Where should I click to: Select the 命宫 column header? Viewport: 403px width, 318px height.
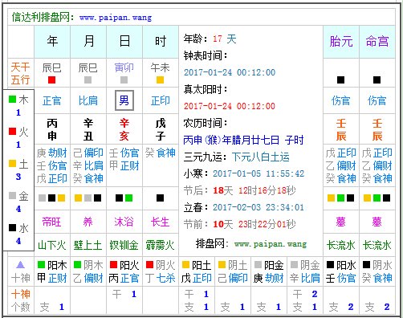pyautogui.click(x=377, y=42)
